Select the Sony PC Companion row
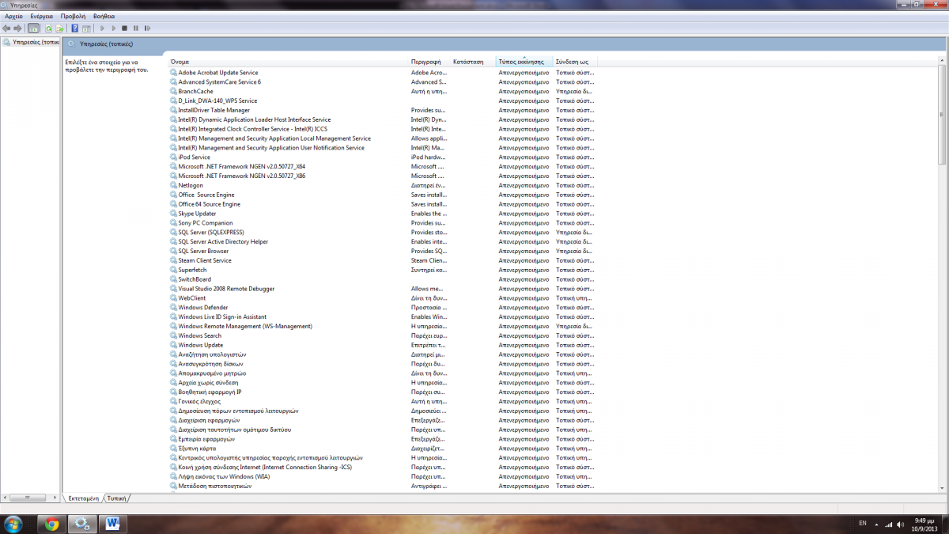Viewport: 949px width, 534px height. (x=382, y=223)
